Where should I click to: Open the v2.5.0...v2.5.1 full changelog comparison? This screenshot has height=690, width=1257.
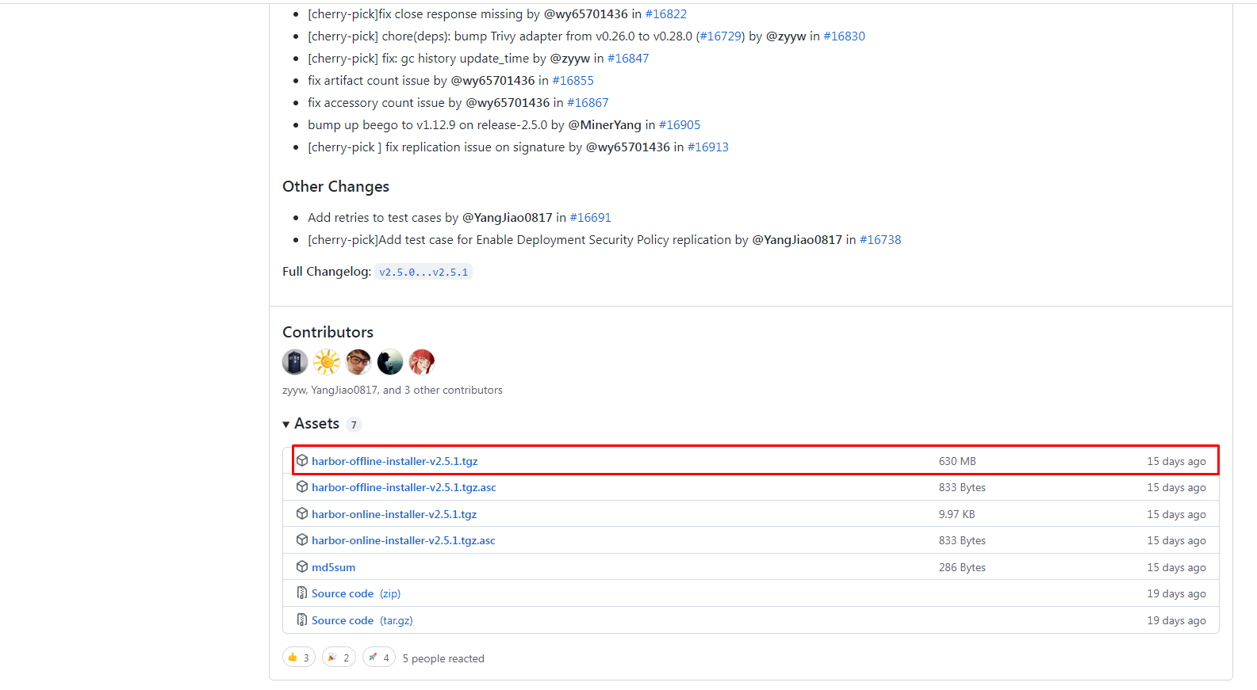pyautogui.click(x=423, y=272)
